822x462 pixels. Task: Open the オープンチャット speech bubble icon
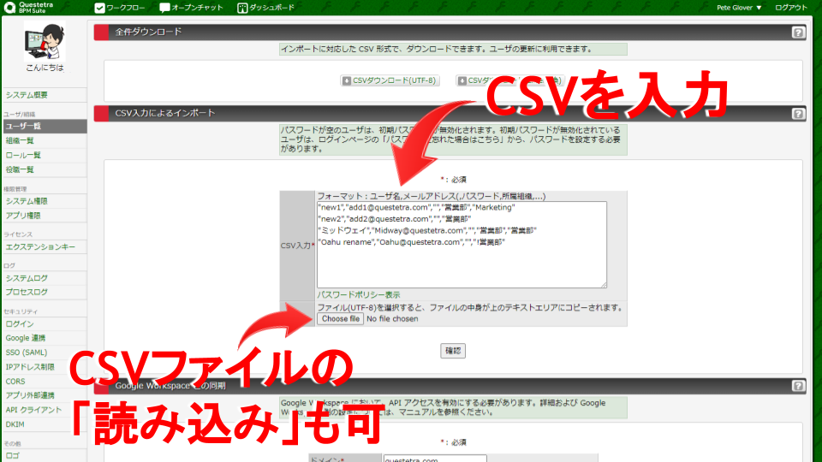[164, 8]
